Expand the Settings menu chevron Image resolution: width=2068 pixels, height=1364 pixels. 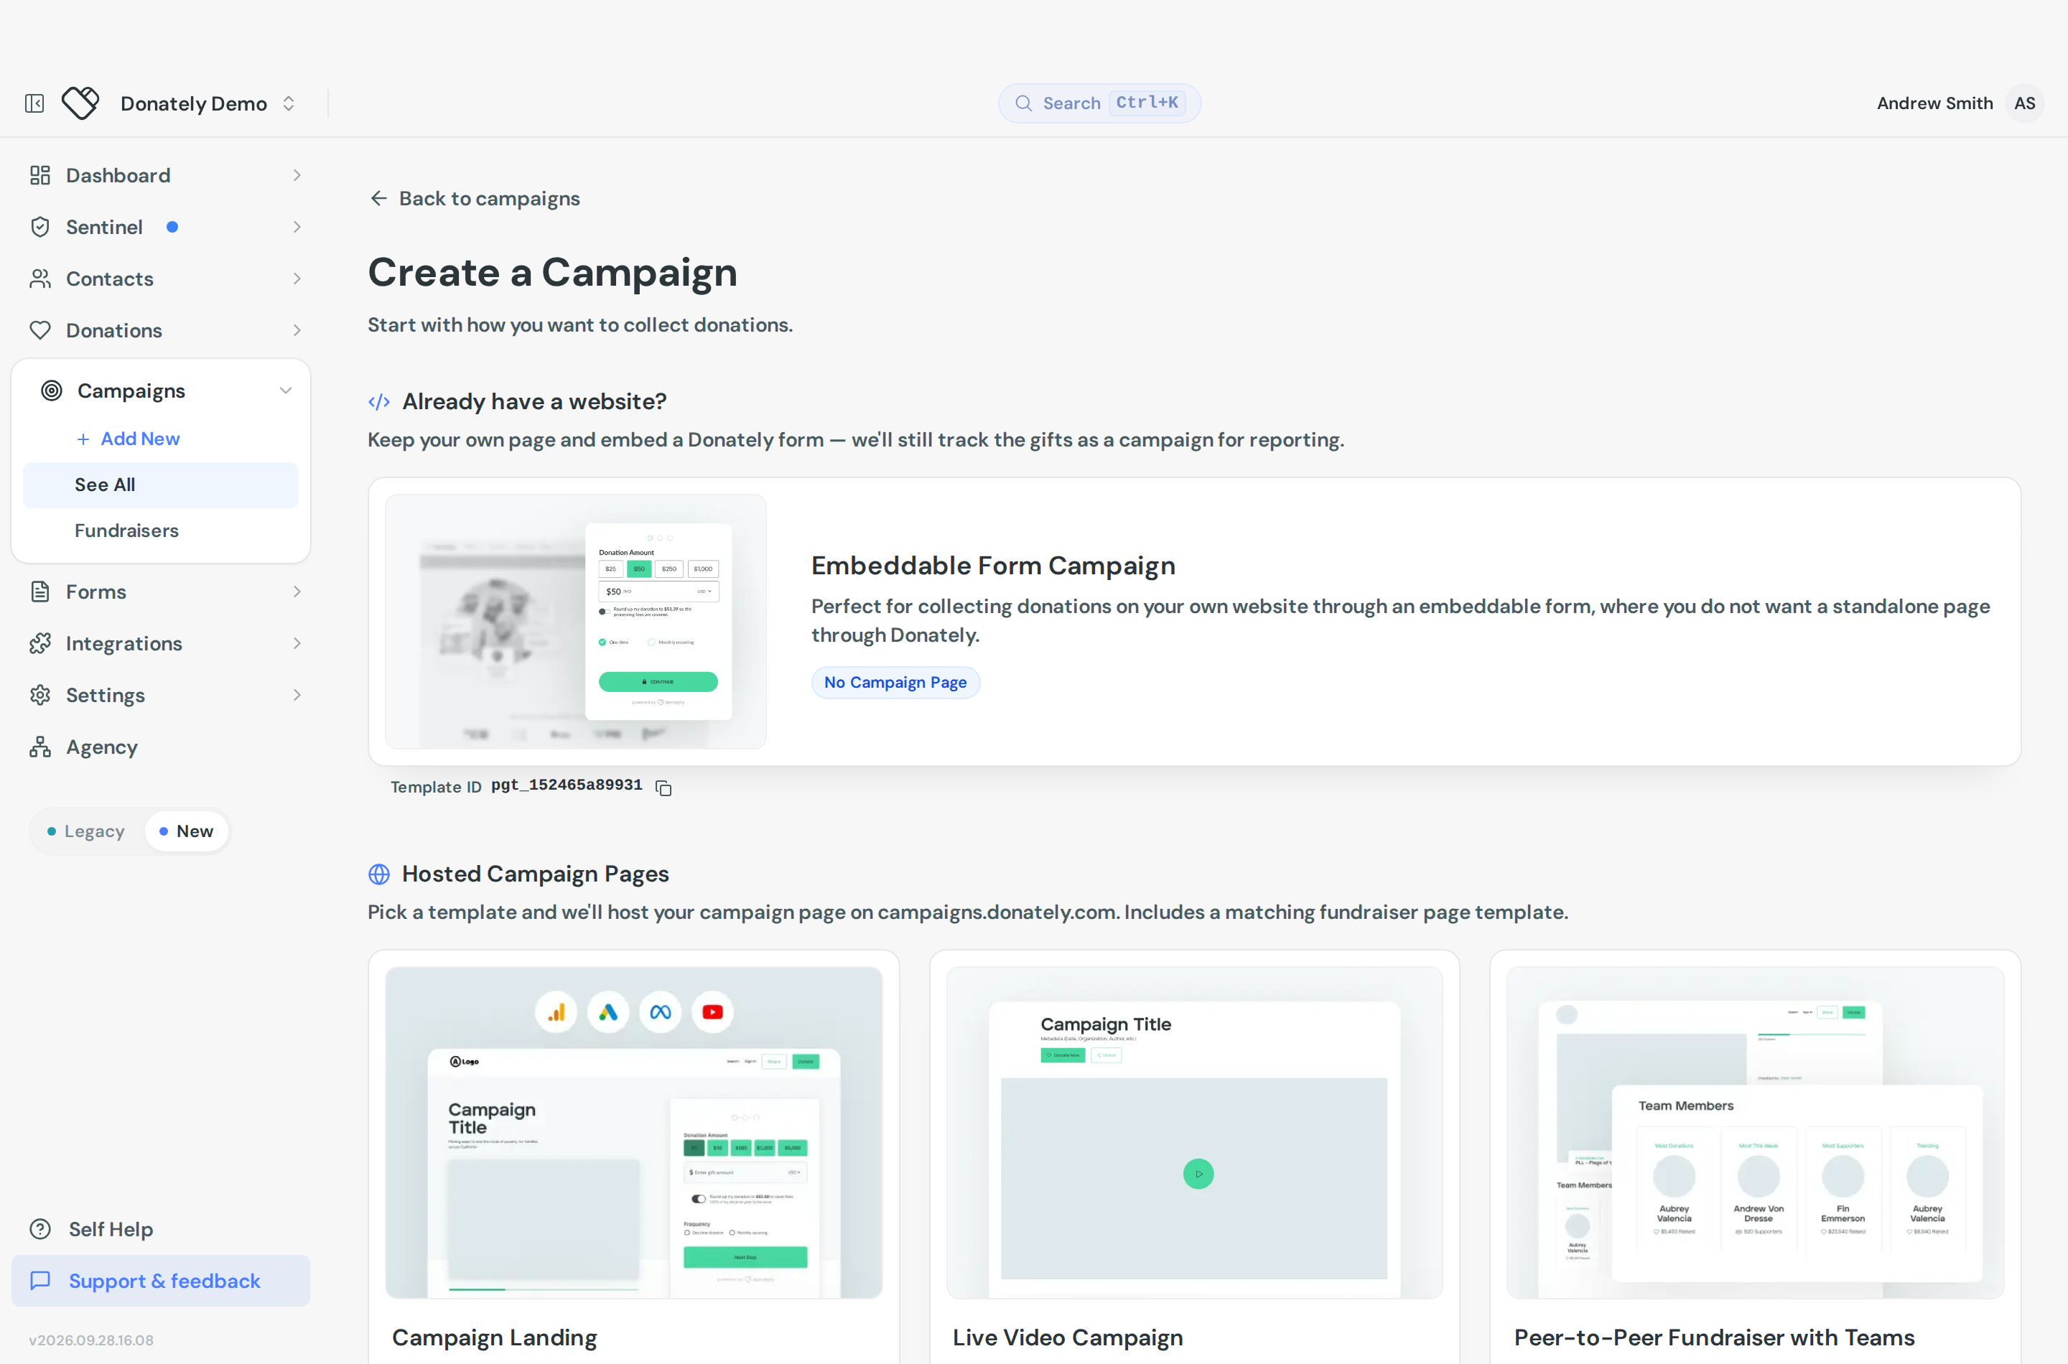click(x=297, y=695)
